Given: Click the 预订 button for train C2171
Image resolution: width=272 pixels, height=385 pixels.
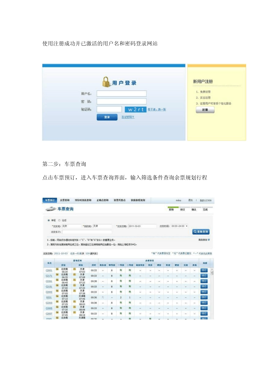Looking at the screenshot, I should click(204, 276).
